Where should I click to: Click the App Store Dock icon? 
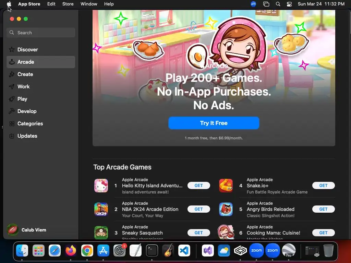(x=103, y=250)
